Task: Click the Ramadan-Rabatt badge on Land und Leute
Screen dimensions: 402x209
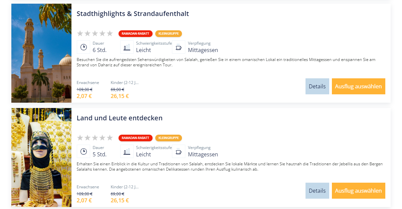Action: (135, 138)
